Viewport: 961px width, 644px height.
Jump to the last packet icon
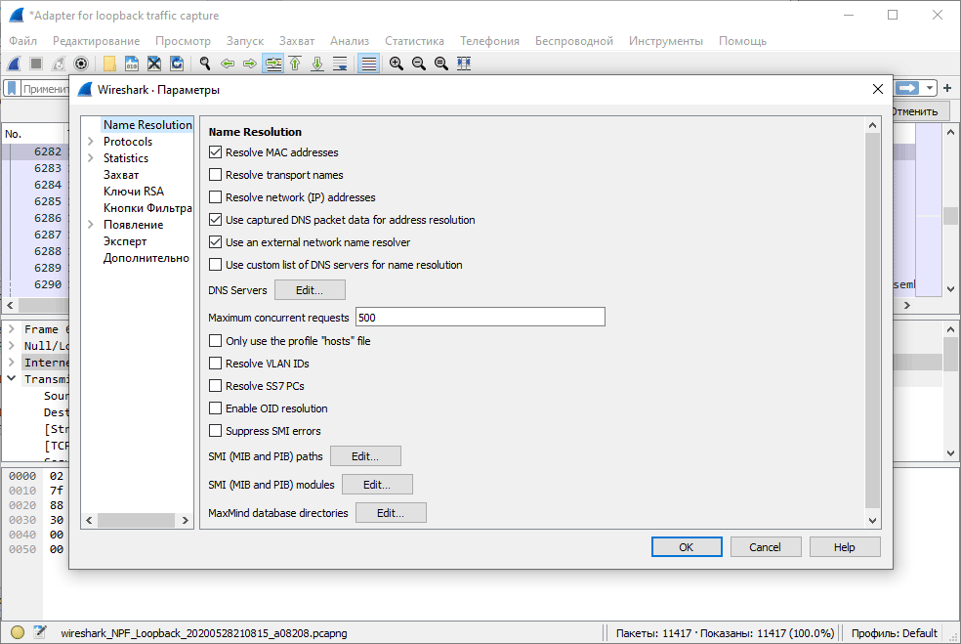coord(317,64)
